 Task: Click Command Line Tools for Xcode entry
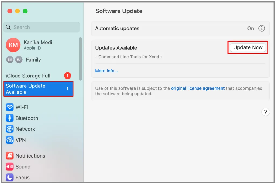[x=130, y=57]
